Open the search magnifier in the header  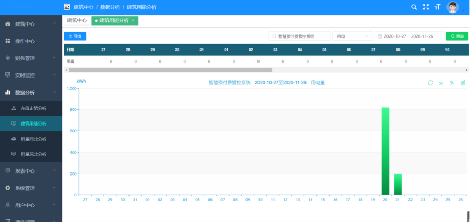[x=414, y=7]
